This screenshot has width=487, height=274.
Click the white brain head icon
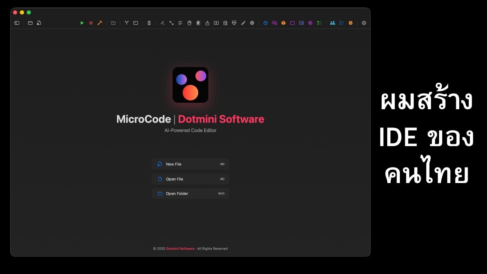[x=189, y=23]
